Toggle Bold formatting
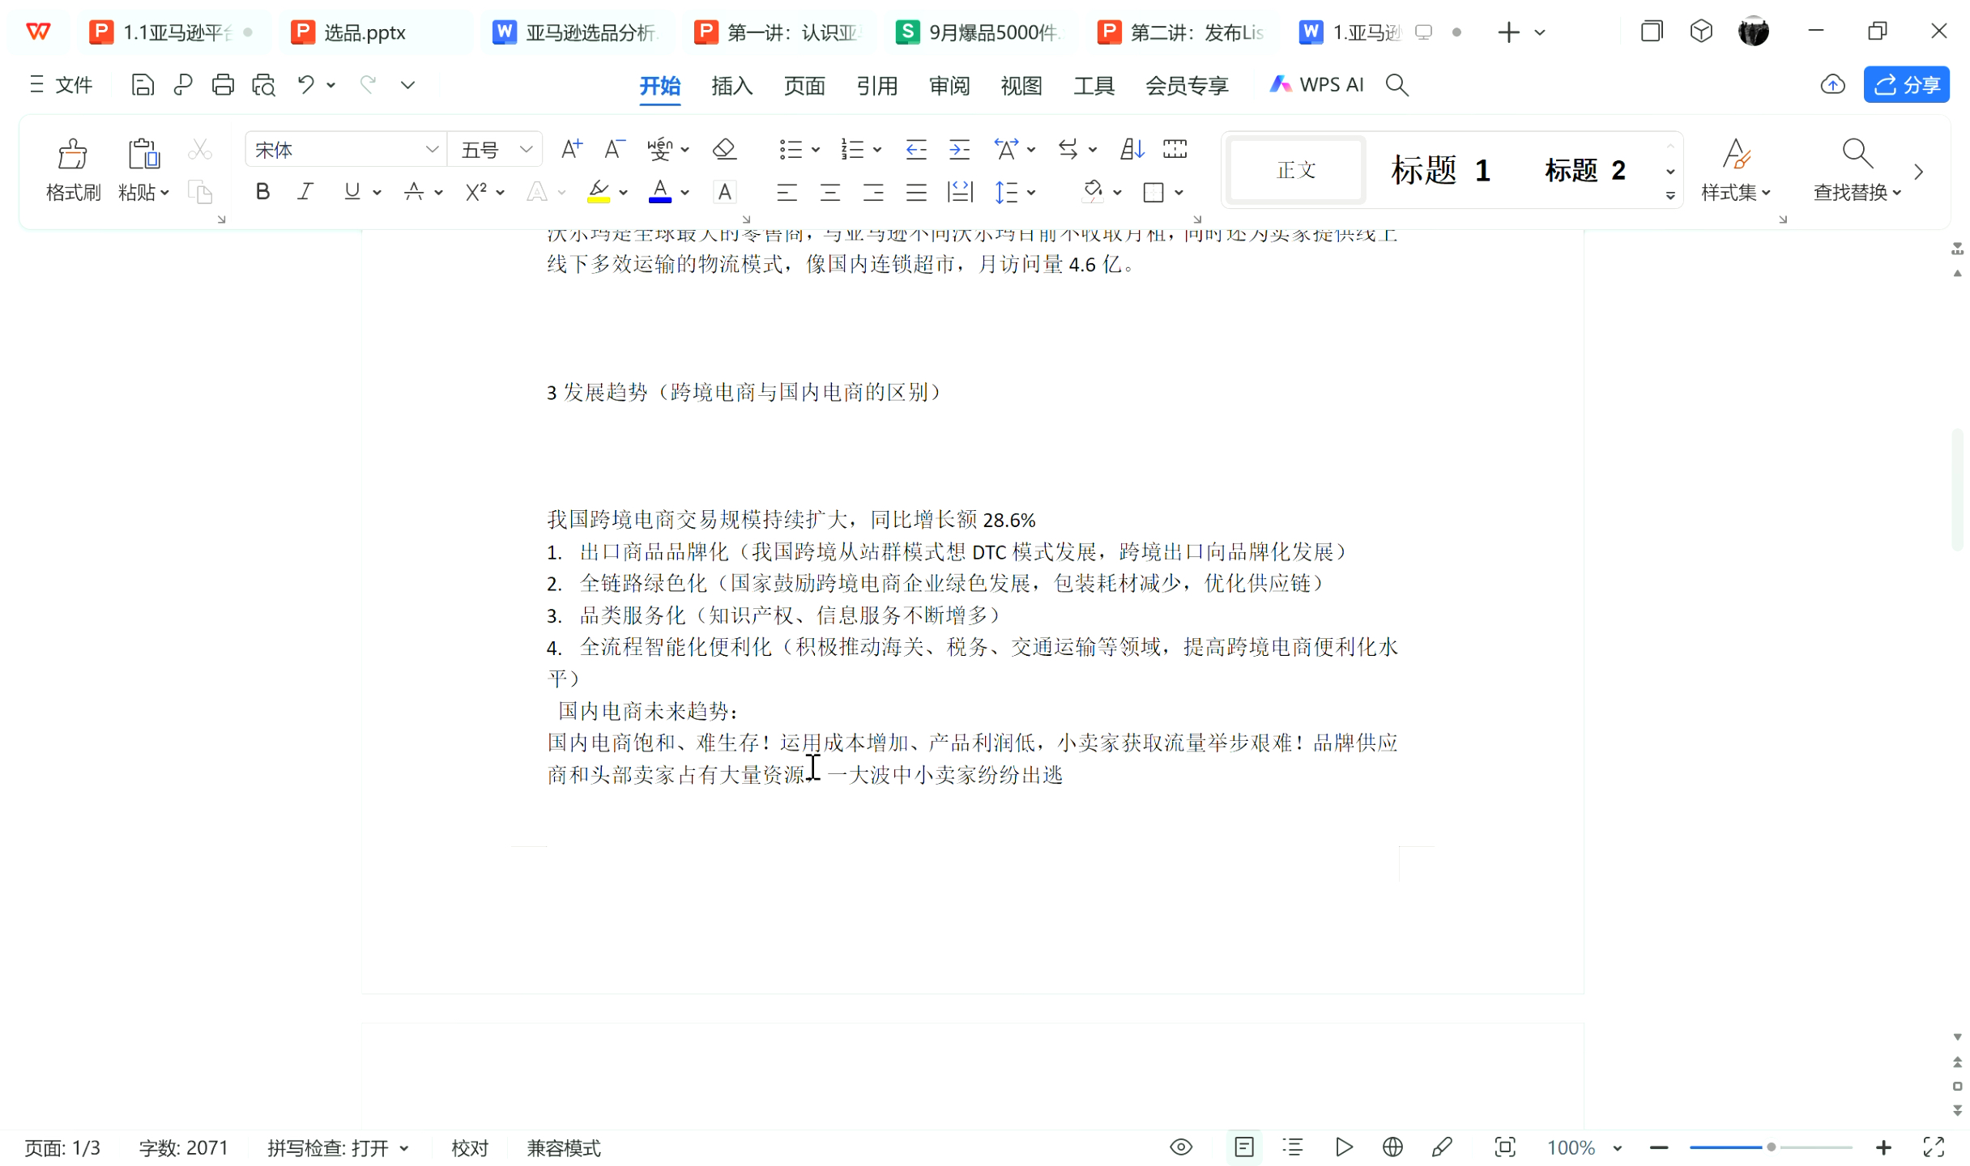1970x1166 pixels. pos(262,193)
